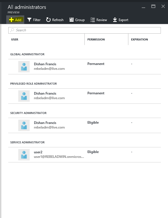The height and width of the screenshot is (218, 168).
Task: Sort by the EXPIRATION column header
Action: (139, 40)
